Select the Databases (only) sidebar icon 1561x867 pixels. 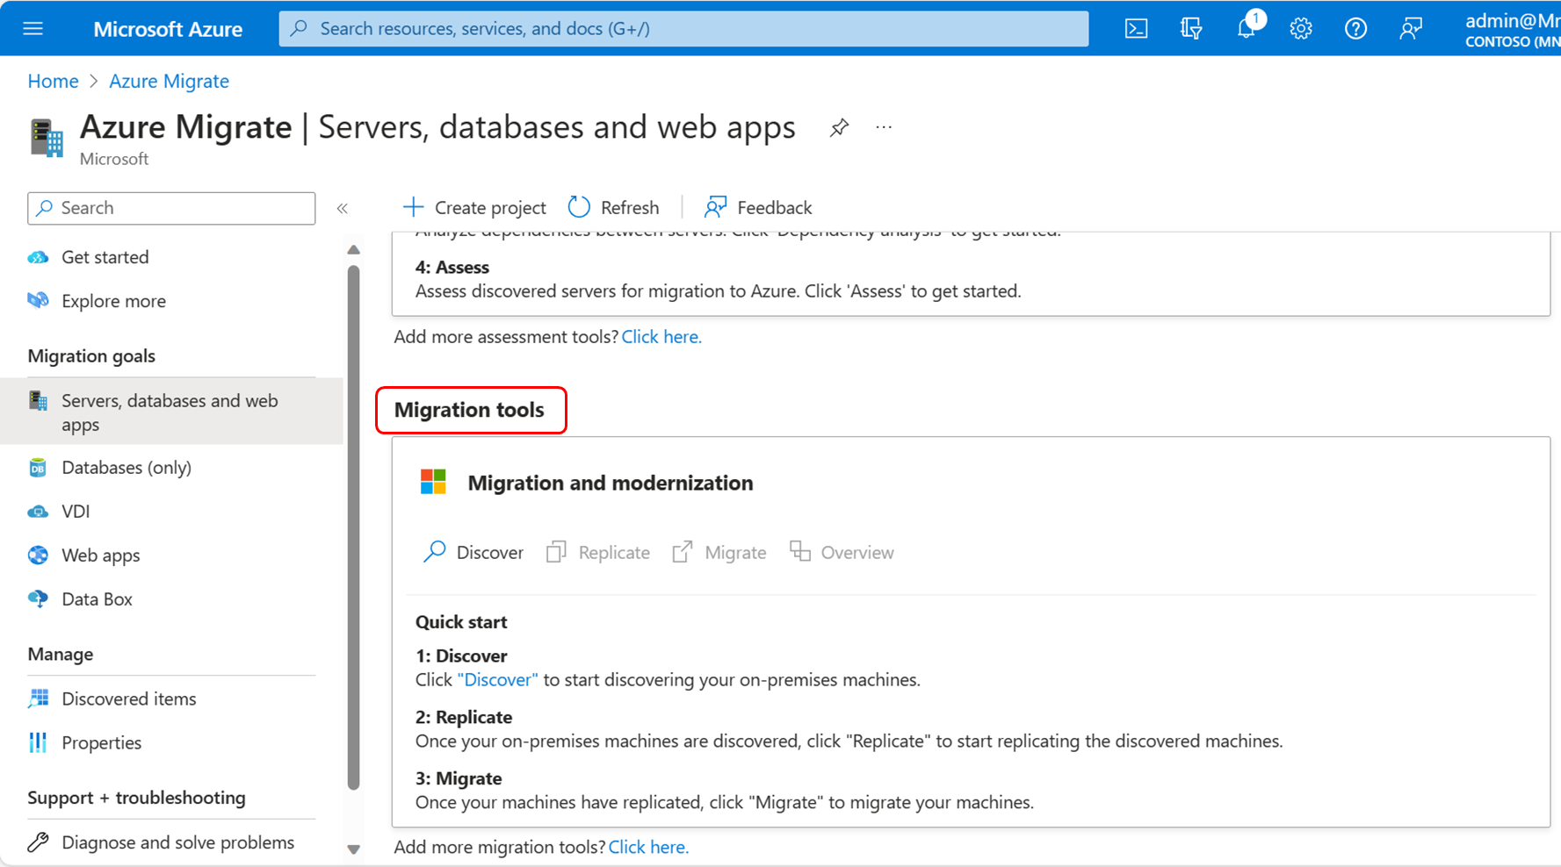click(x=37, y=467)
